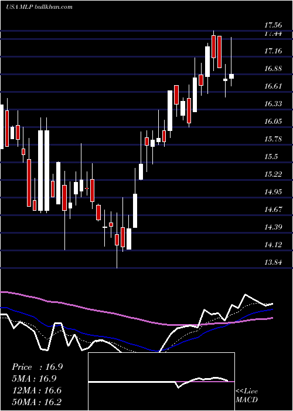This screenshot has height=411, width=293.
Task: Click the 17.44 price axis label
Action: click(x=273, y=34)
